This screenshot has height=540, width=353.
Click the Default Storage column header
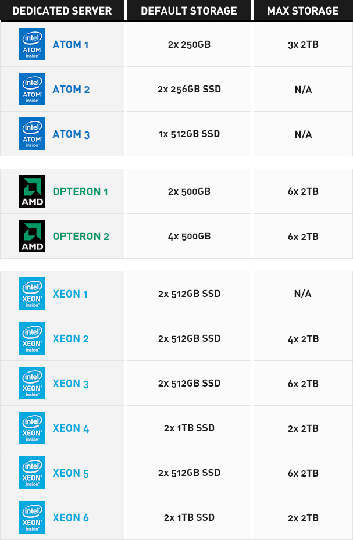click(189, 10)
